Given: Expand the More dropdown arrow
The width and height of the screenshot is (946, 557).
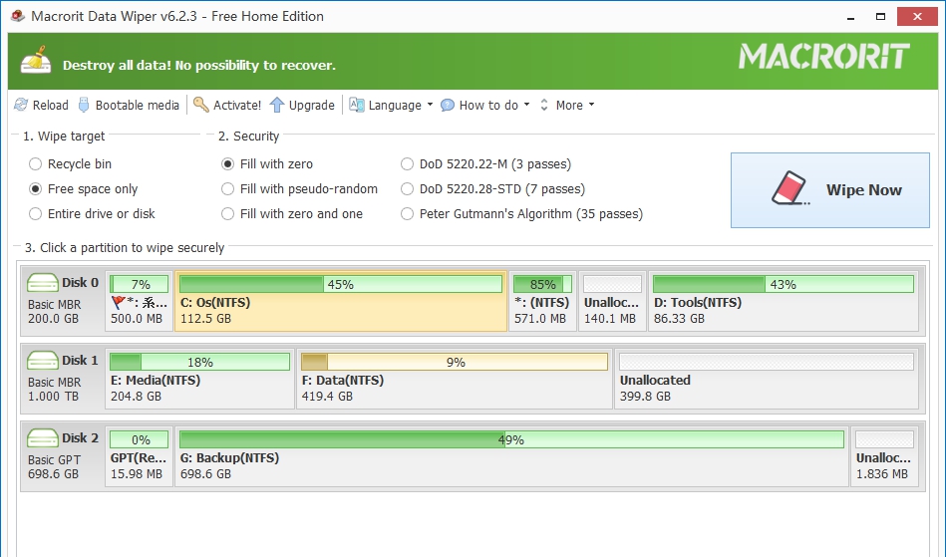Looking at the screenshot, I should [x=591, y=105].
